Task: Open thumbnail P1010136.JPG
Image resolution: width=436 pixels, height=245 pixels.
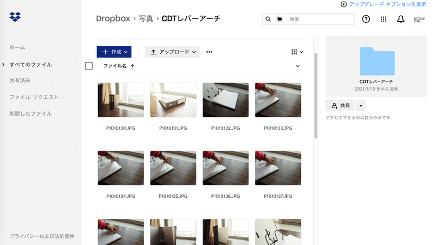Action: pos(226,168)
